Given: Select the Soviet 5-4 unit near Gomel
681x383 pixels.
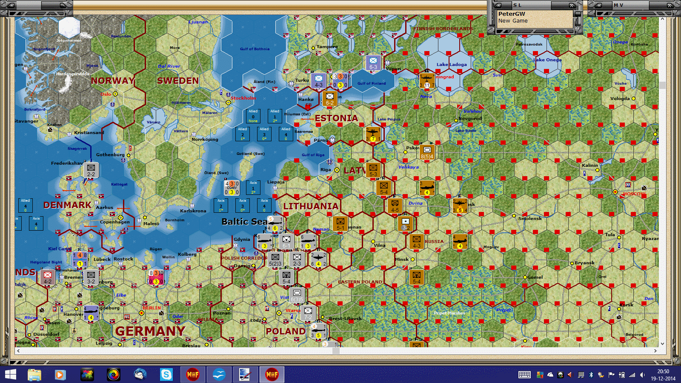Looking at the screenshot, I should pos(417,277).
